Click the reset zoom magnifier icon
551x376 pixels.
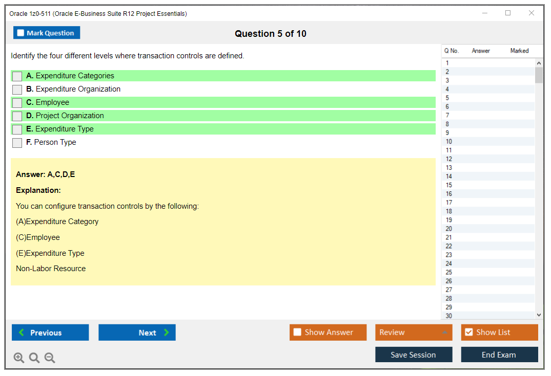pyautogui.click(x=34, y=358)
